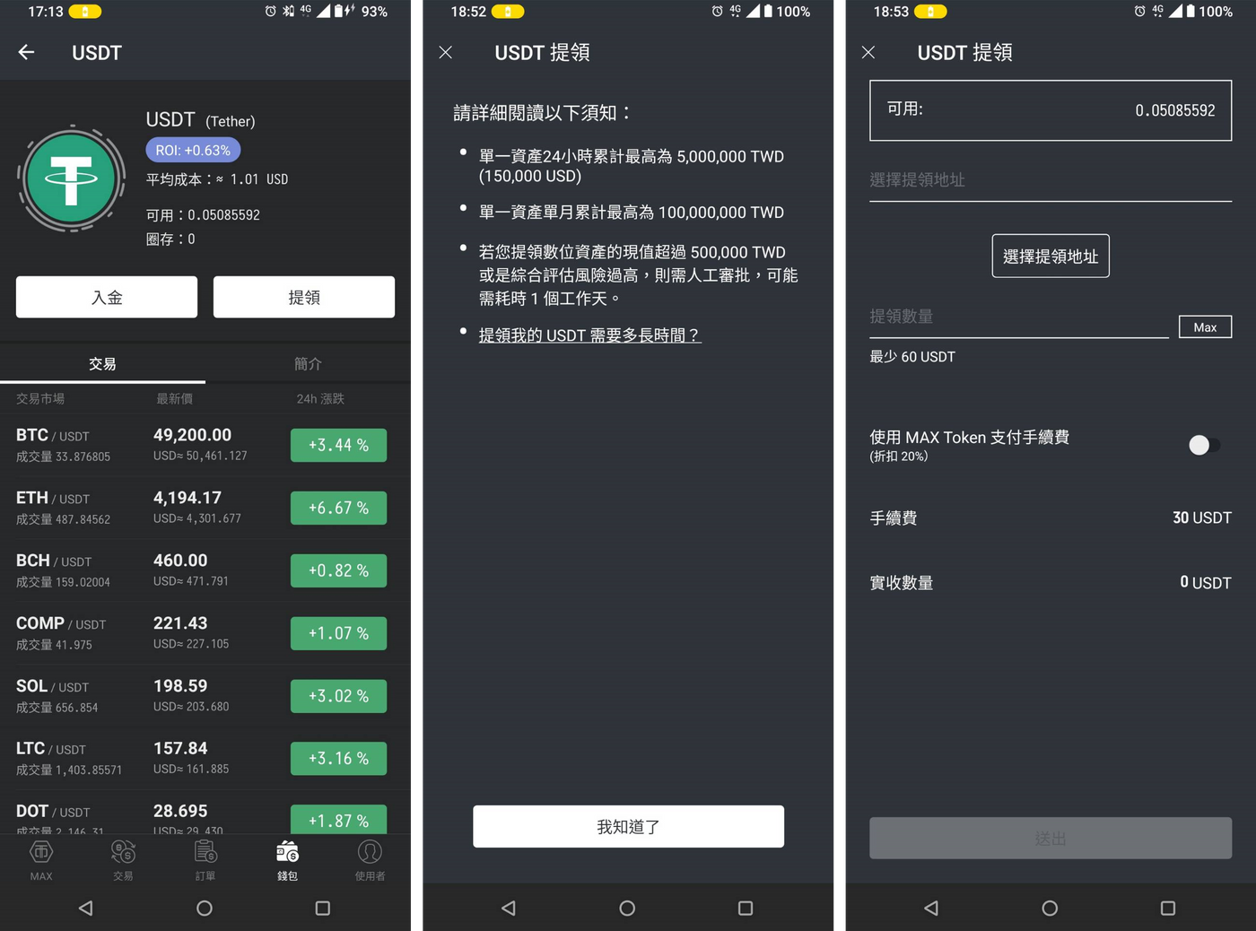Tap Android home button on the notice screen

tap(627, 908)
